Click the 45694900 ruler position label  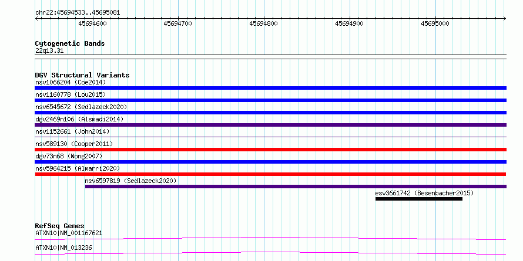349,23
